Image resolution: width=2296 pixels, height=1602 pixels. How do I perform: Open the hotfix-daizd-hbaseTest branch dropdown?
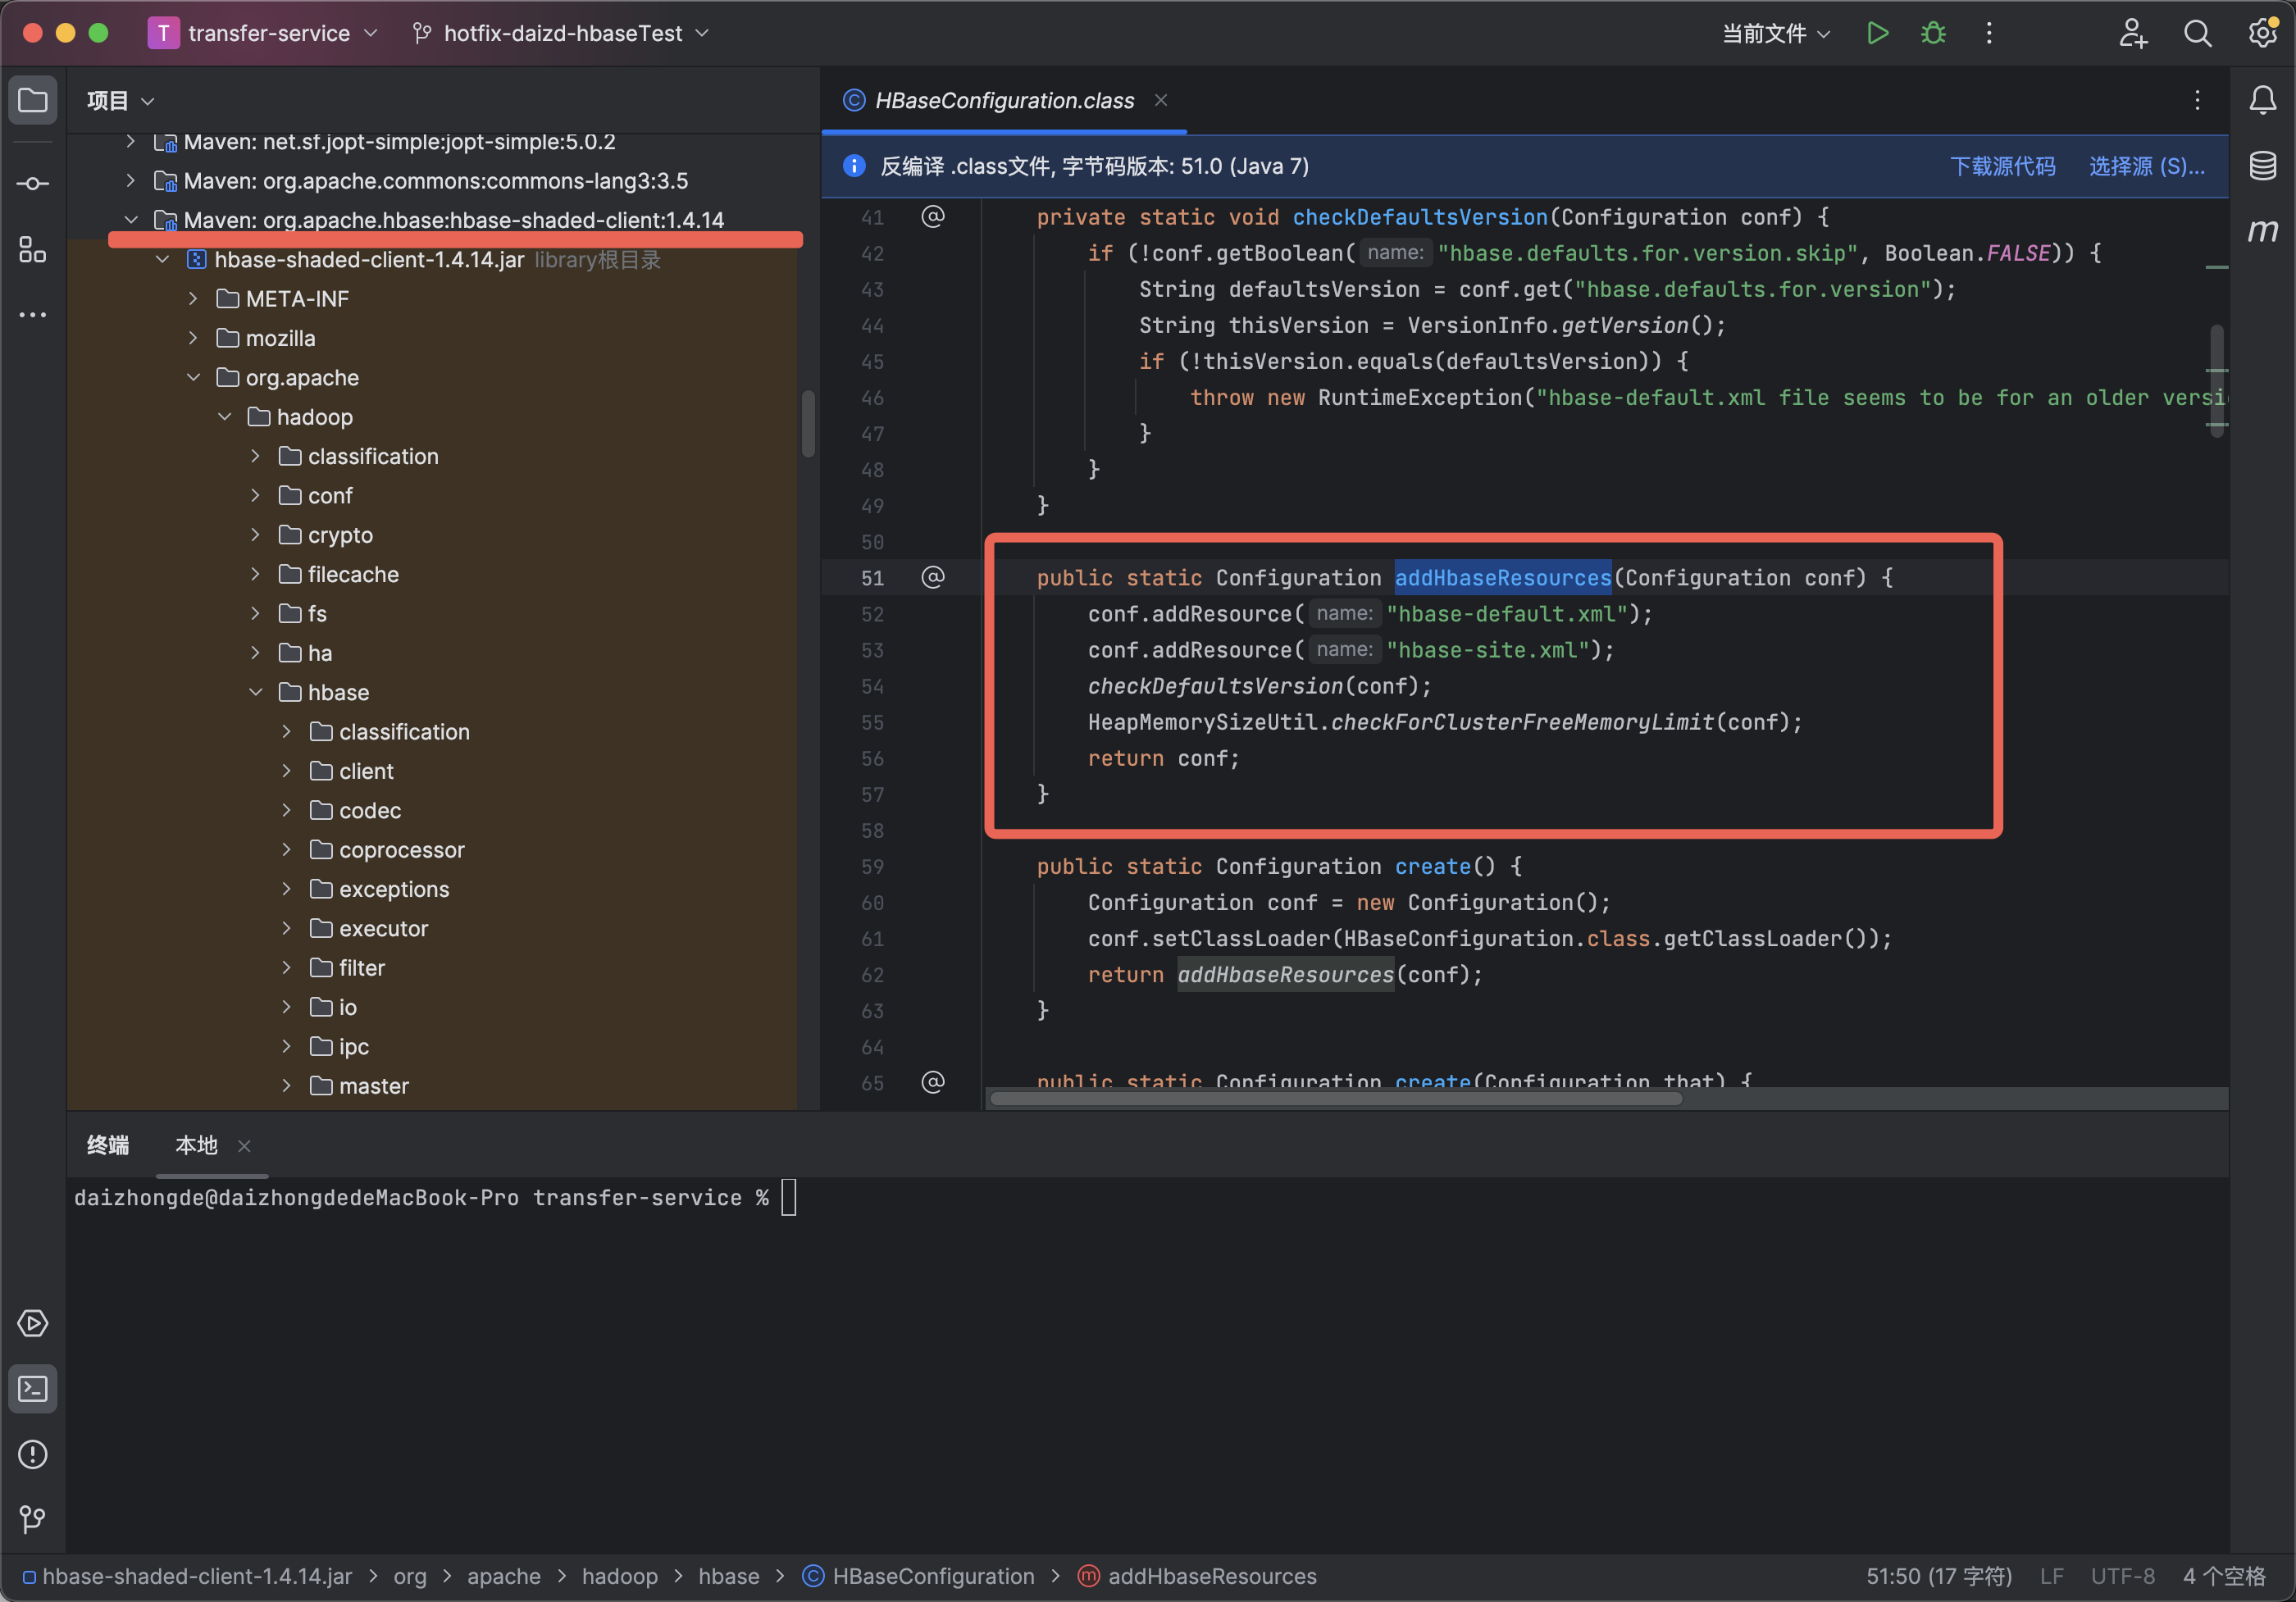pyautogui.click(x=562, y=33)
